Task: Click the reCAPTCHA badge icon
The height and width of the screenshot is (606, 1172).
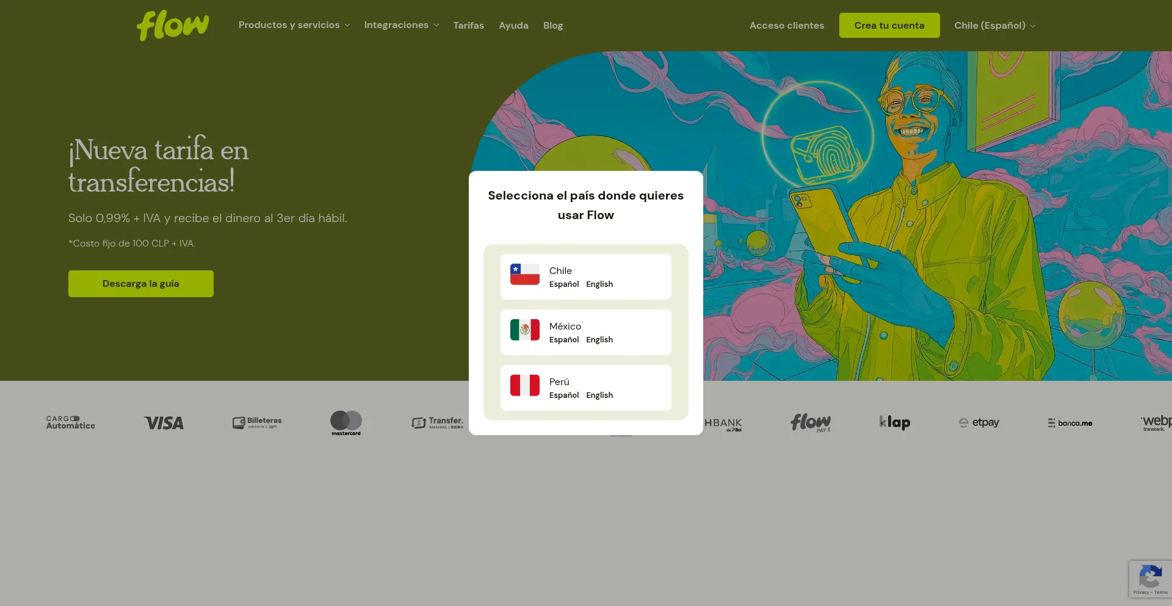Action: pos(1150,577)
